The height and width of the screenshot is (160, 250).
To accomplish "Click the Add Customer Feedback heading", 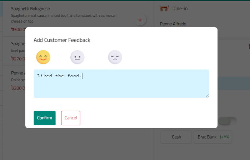I will (62, 40).
